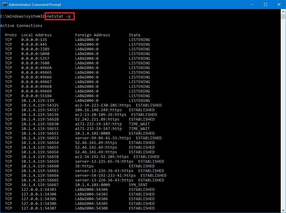Click the minimize window icon
This screenshot has height=213, width=286.
pyautogui.click(x=252, y=4)
